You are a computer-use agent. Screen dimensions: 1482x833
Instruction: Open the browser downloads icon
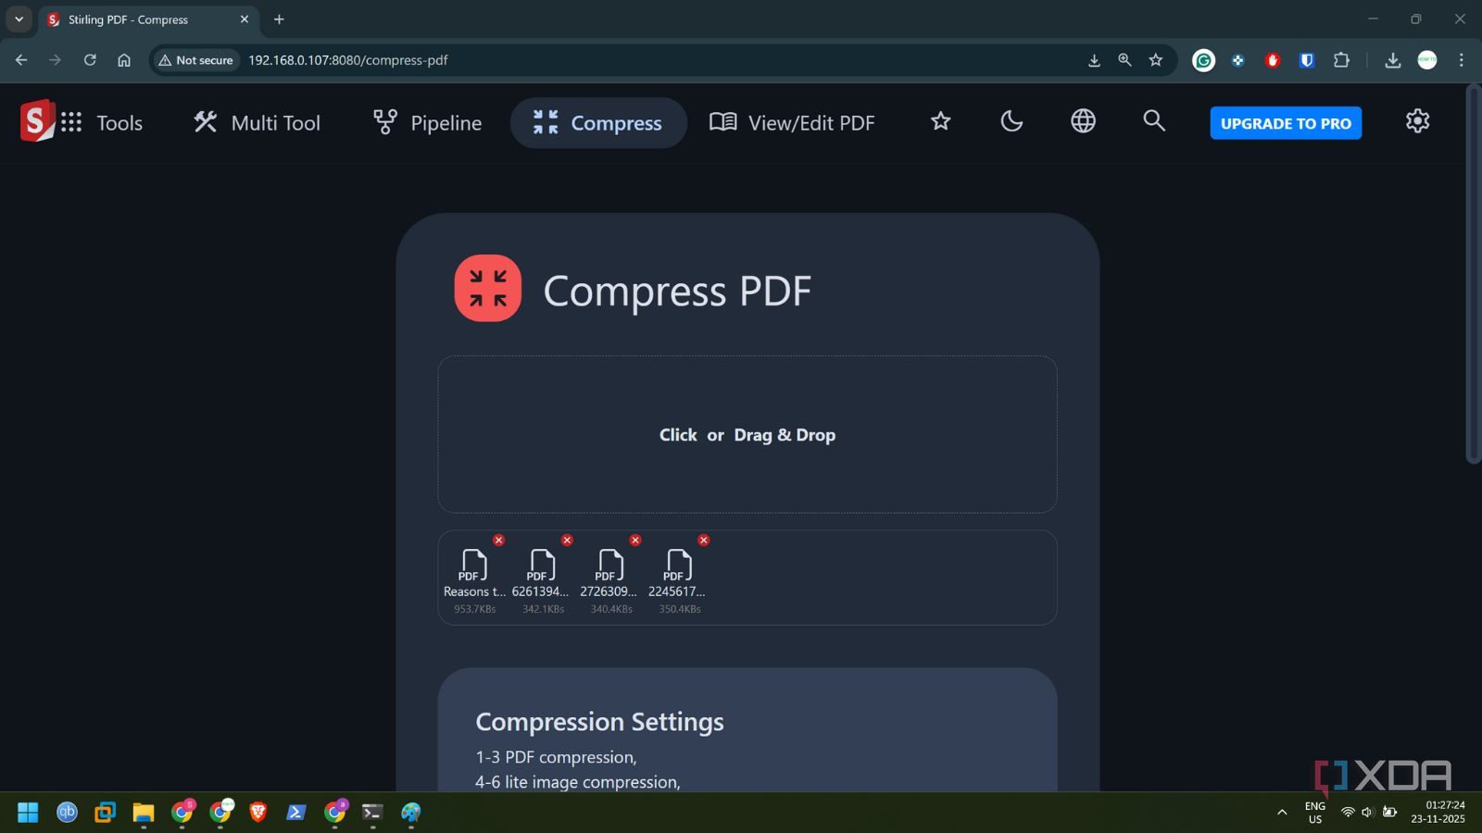[x=1392, y=60]
